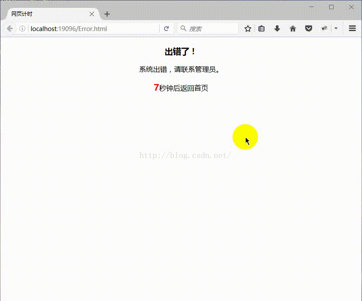Expand the extension dropdown arrow
The width and height of the screenshot is (362, 301).
point(336,28)
